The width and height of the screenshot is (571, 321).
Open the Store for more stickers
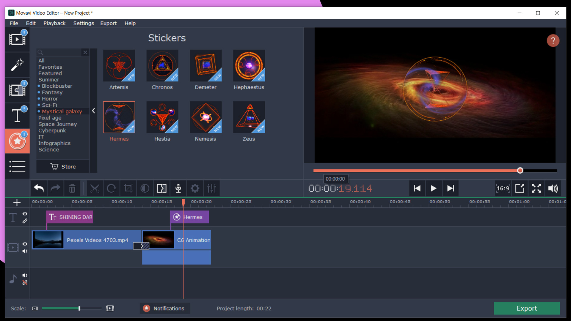[64, 166]
